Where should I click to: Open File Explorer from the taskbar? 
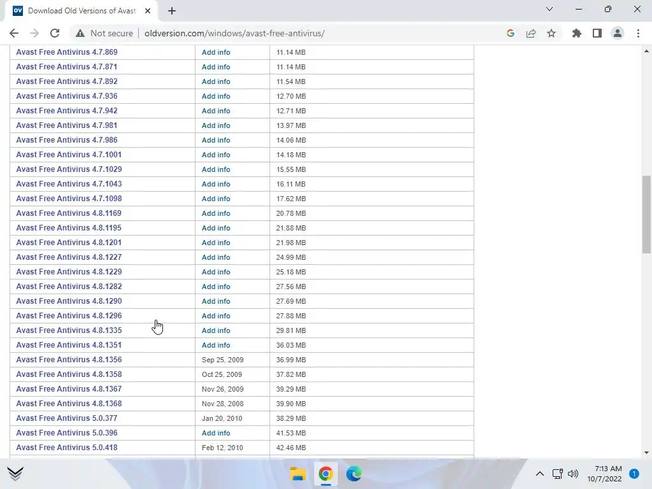tap(298, 474)
